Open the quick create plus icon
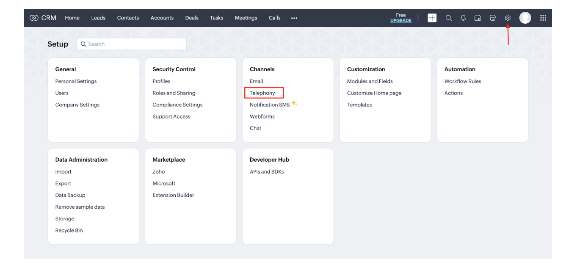Screen dimensions: 580x276 tap(432, 18)
